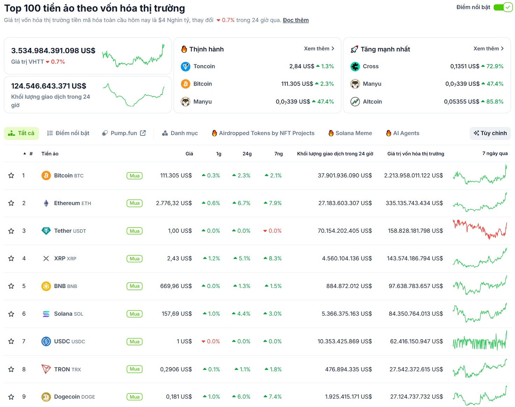Click Mua button for Ethereum
This screenshot has height=407, width=515.
point(135,203)
